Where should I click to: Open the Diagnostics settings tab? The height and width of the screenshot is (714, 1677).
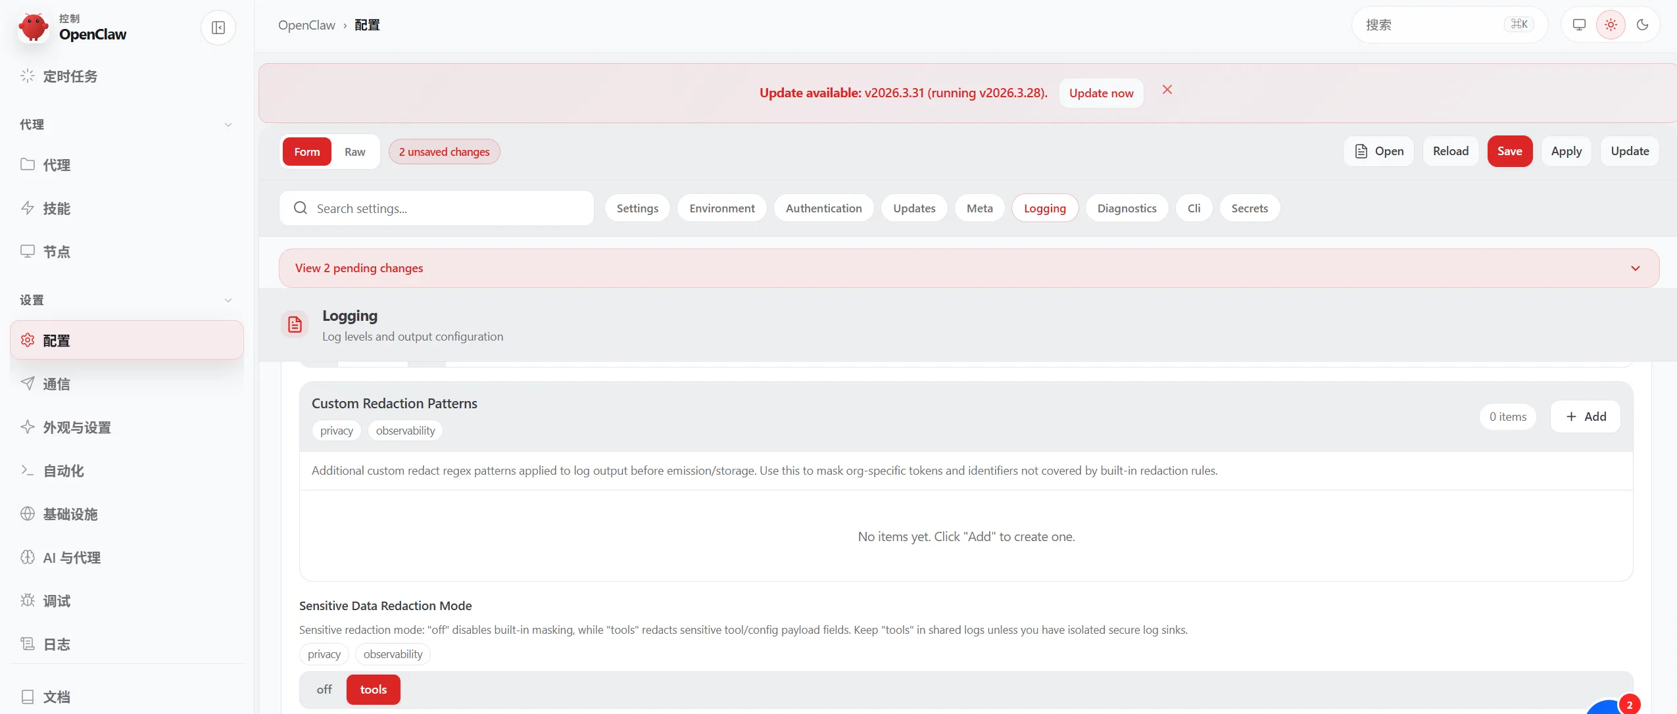click(x=1127, y=208)
